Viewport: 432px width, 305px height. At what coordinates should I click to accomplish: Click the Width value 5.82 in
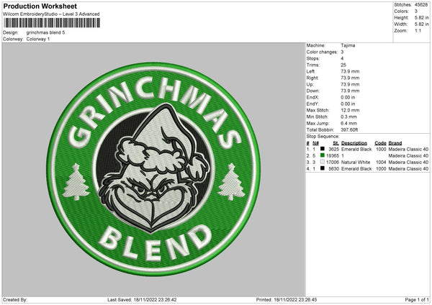click(421, 24)
